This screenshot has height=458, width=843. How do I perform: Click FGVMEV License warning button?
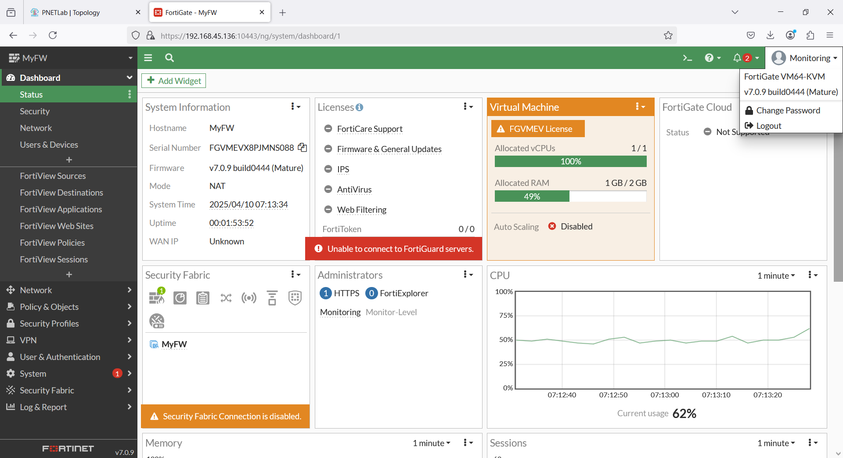(x=538, y=129)
